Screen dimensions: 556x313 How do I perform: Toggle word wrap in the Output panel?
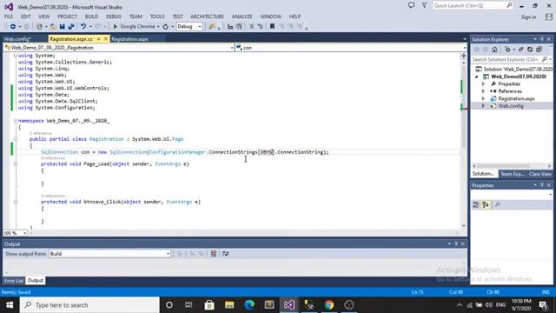click(x=226, y=254)
